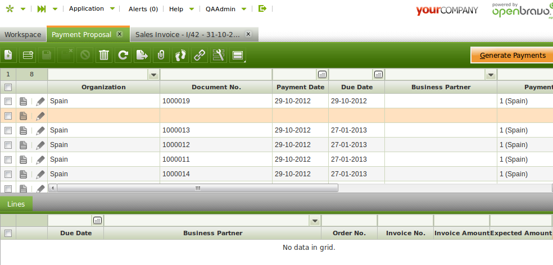Open Due Date filter calendar picker
The width and height of the screenshot is (553, 265).
point(378,74)
